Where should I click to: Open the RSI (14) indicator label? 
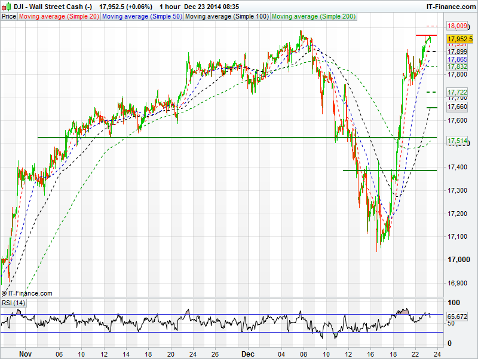click(x=13, y=303)
